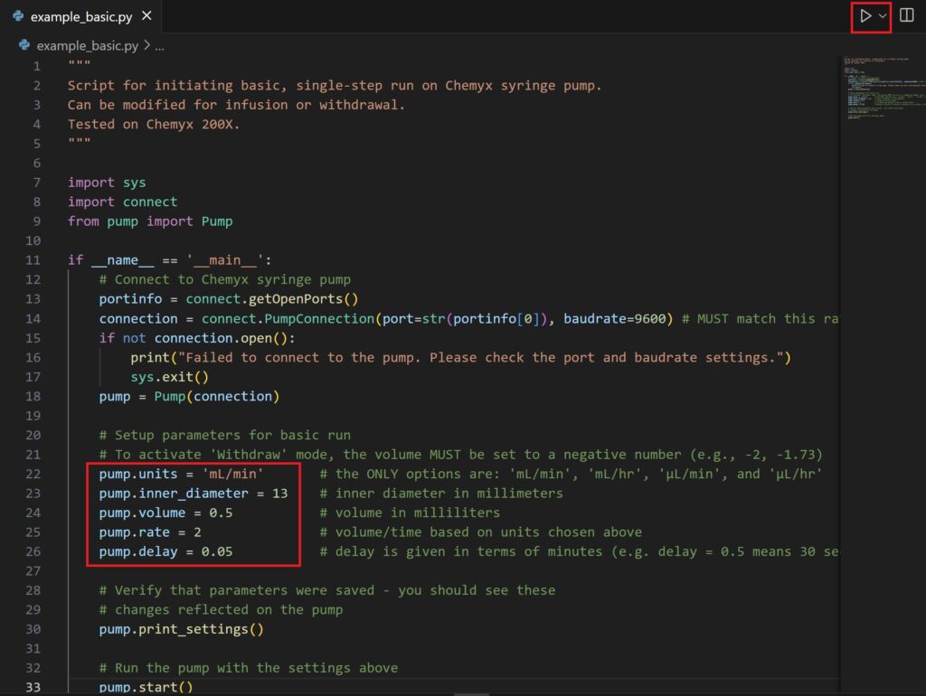This screenshot has height=696, width=926.
Task: Click line number 11 beside the if __name__ check
Action: coord(33,259)
